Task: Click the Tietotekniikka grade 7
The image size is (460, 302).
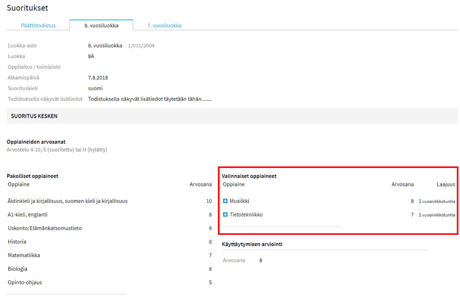Action: click(412, 215)
